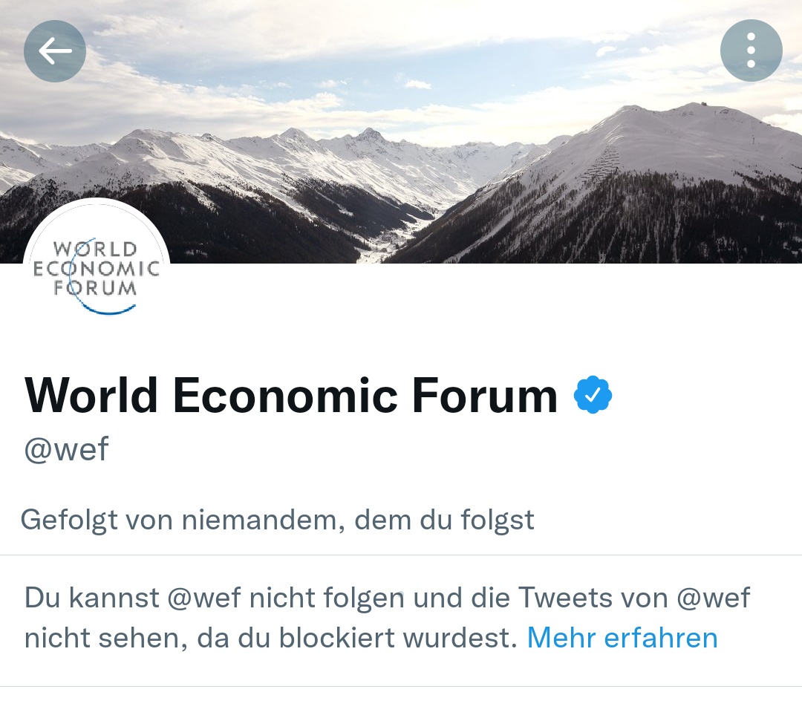
Task: Tap the word "FORUM" in the avatar logo
Action: (x=97, y=287)
